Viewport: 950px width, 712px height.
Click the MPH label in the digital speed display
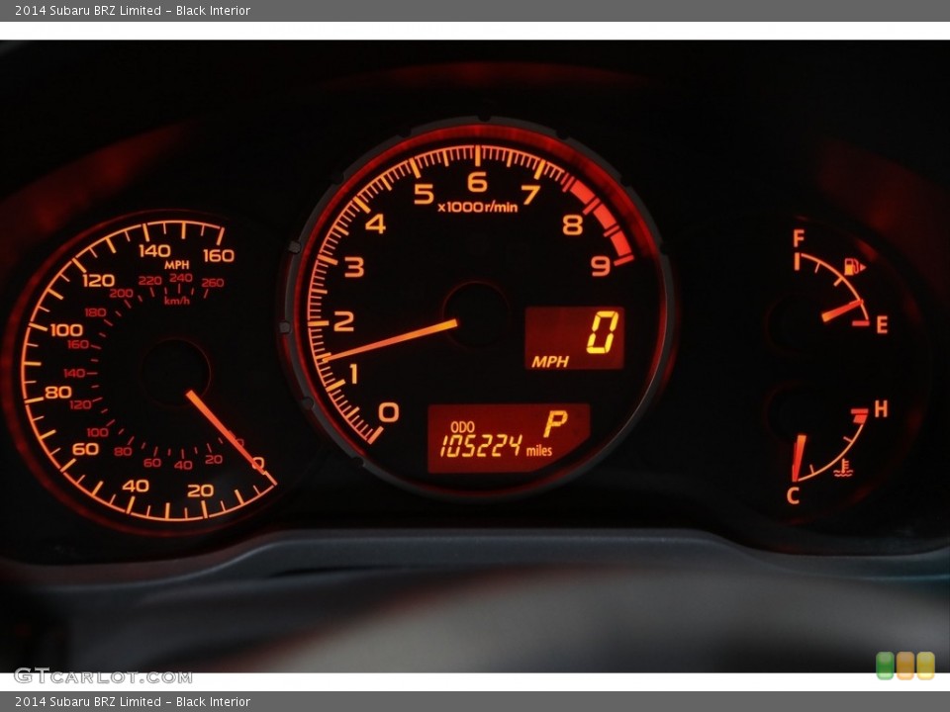[x=550, y=362]
